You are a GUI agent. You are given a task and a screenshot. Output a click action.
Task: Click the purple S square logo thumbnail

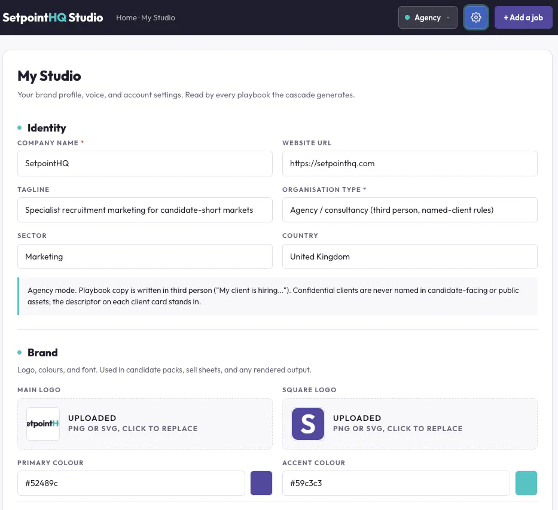tap(308, 423)
